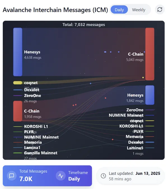Click the Timeframe activity pulse icon

pyautogui.click(x=61, y=176)
